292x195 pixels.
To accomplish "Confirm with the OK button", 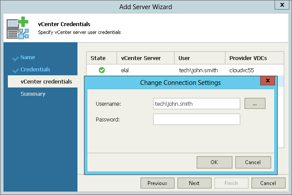I will pos(215,162).
